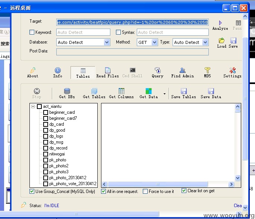255x219 pixels.
Task: Select the dp_record table name
Action: click(58, 148)
